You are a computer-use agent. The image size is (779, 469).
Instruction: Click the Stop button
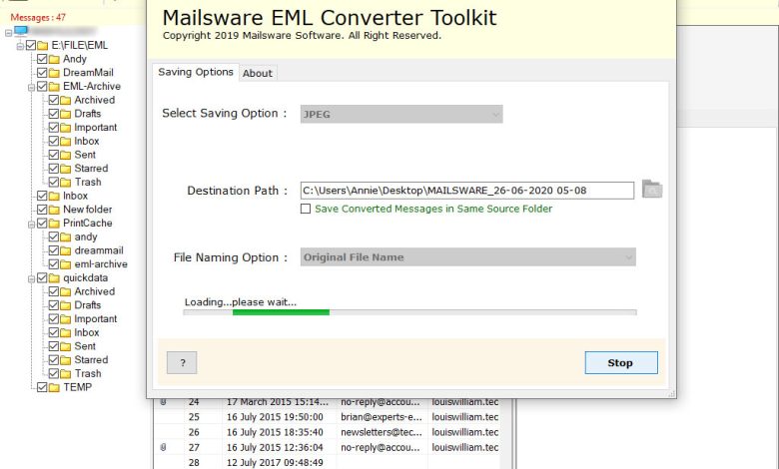point(621,363)
